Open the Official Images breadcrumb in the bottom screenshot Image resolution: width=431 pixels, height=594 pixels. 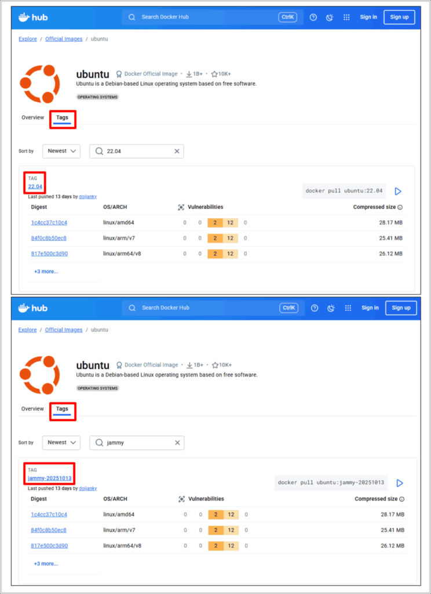[x=64, y=330]
